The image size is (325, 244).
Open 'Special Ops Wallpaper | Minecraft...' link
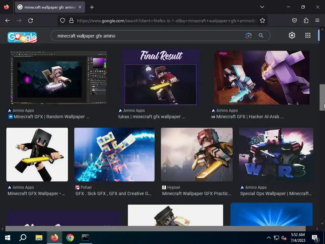276,193
